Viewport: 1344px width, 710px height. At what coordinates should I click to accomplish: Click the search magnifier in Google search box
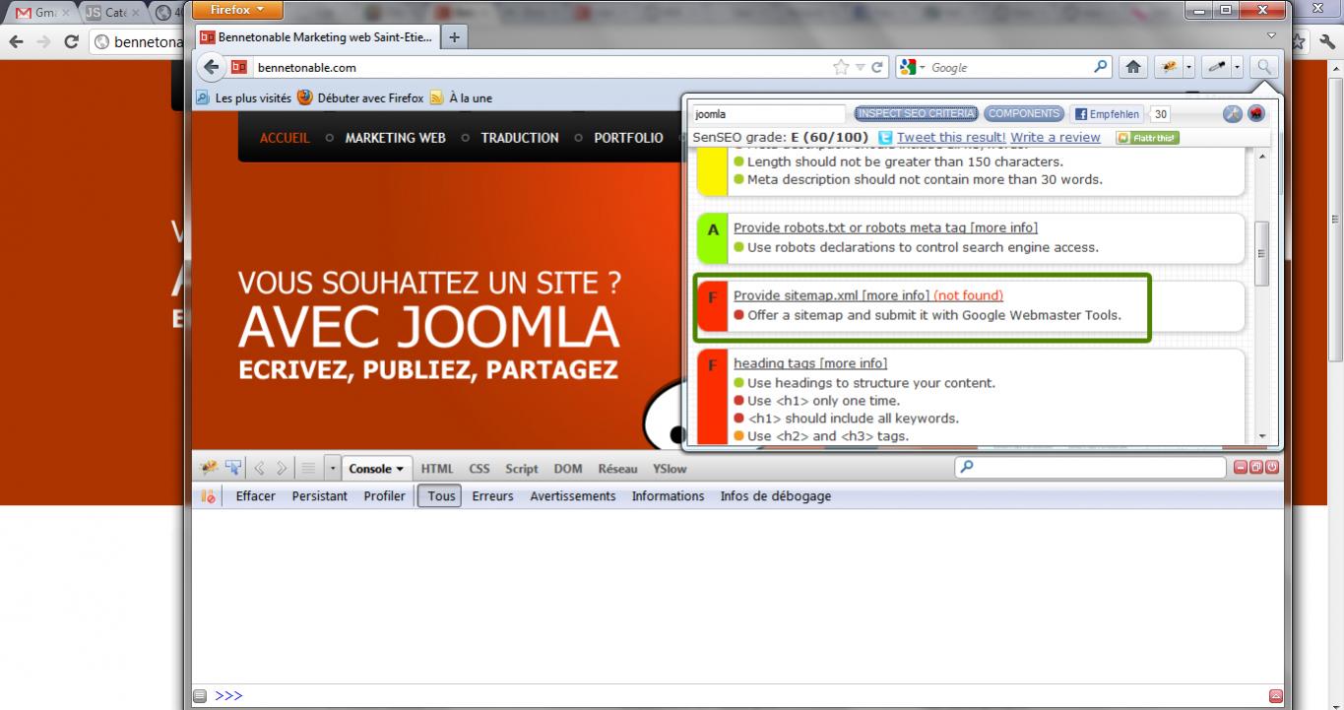click(x=1101, y=67)
